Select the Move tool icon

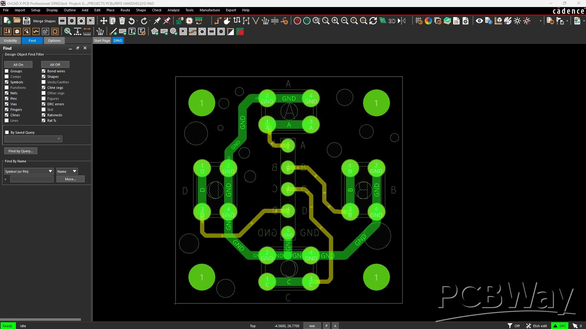click(104, 21)
